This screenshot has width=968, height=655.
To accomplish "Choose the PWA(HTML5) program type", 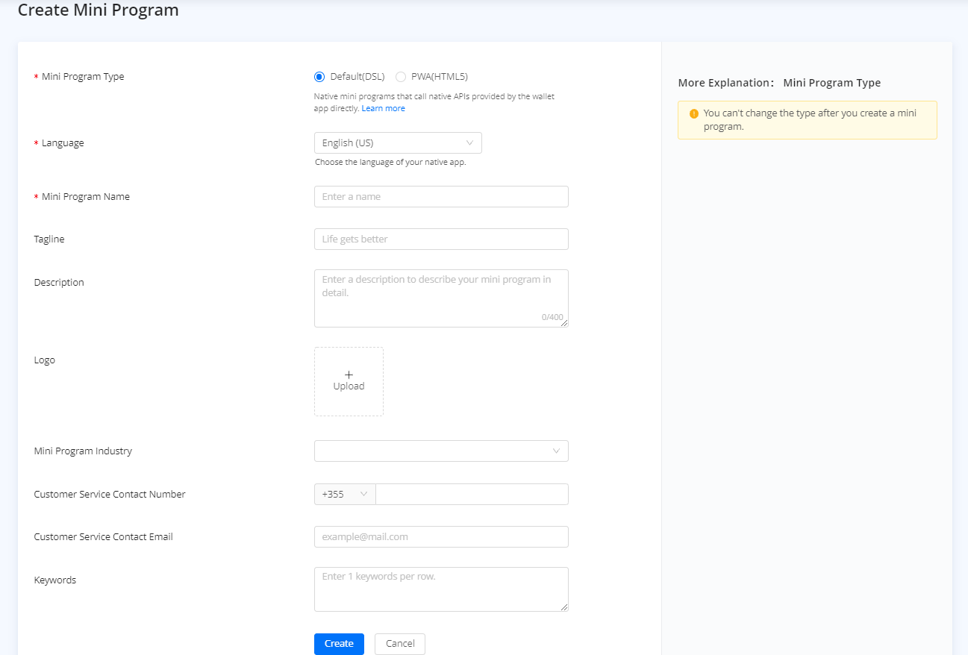I will (x=402, y=77).
